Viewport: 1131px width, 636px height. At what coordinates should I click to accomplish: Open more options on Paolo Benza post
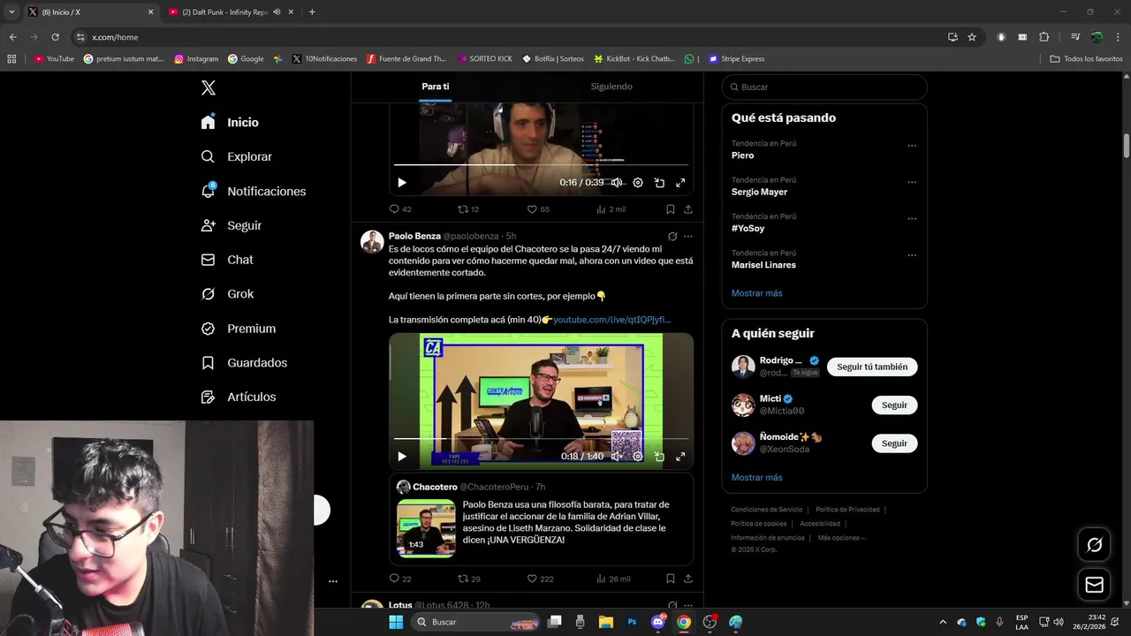pos(688,237)
